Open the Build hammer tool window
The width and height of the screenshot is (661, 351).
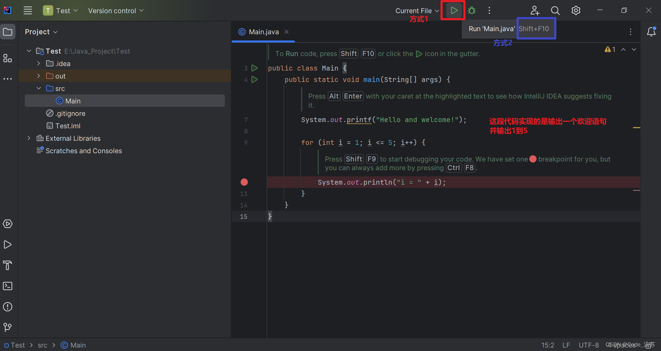click(8, 265)
